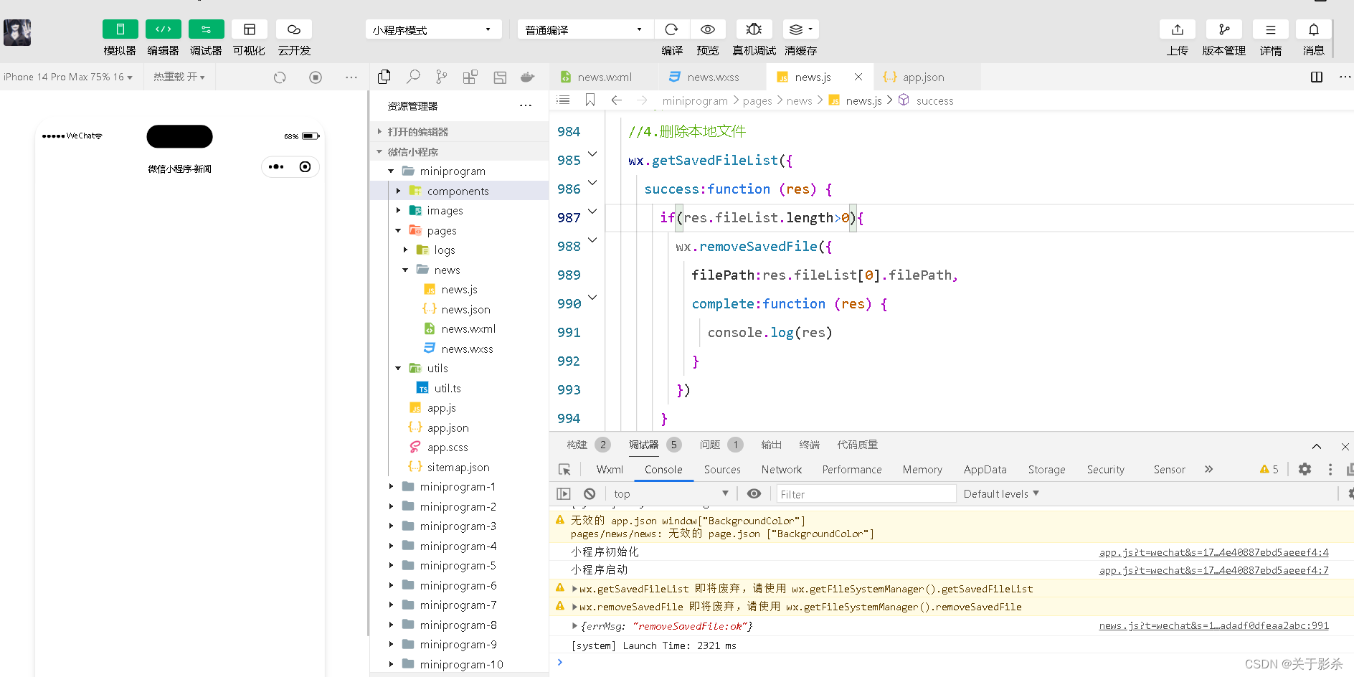The height and width of the screenshot is (677, 1354).
Task: Navigate back with the left arrow
Action: pos(616,100)
